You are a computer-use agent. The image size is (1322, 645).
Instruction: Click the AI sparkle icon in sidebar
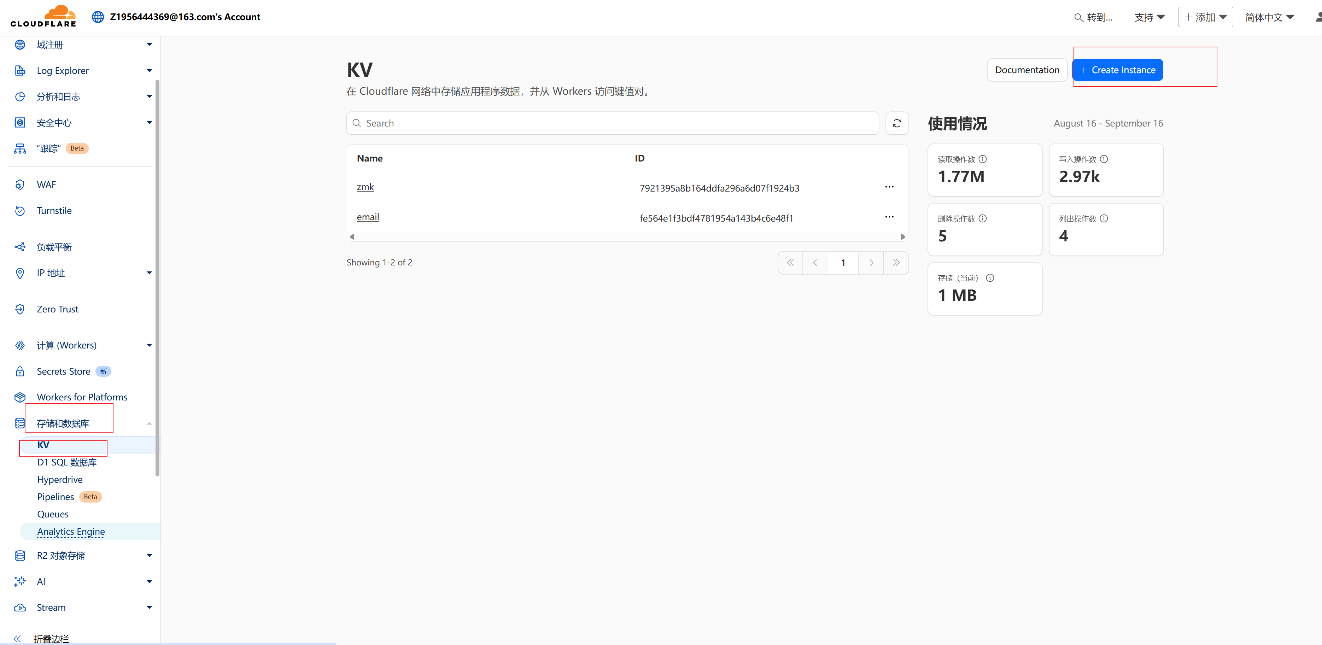click(x=20, y=581)
